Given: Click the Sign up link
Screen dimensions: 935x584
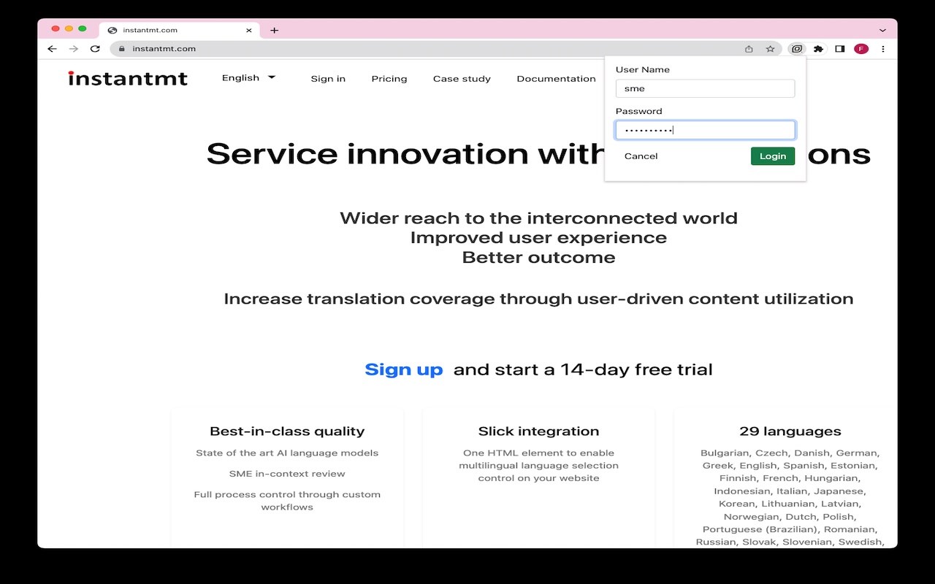Looking at the screenshot, I should (404, 369).
